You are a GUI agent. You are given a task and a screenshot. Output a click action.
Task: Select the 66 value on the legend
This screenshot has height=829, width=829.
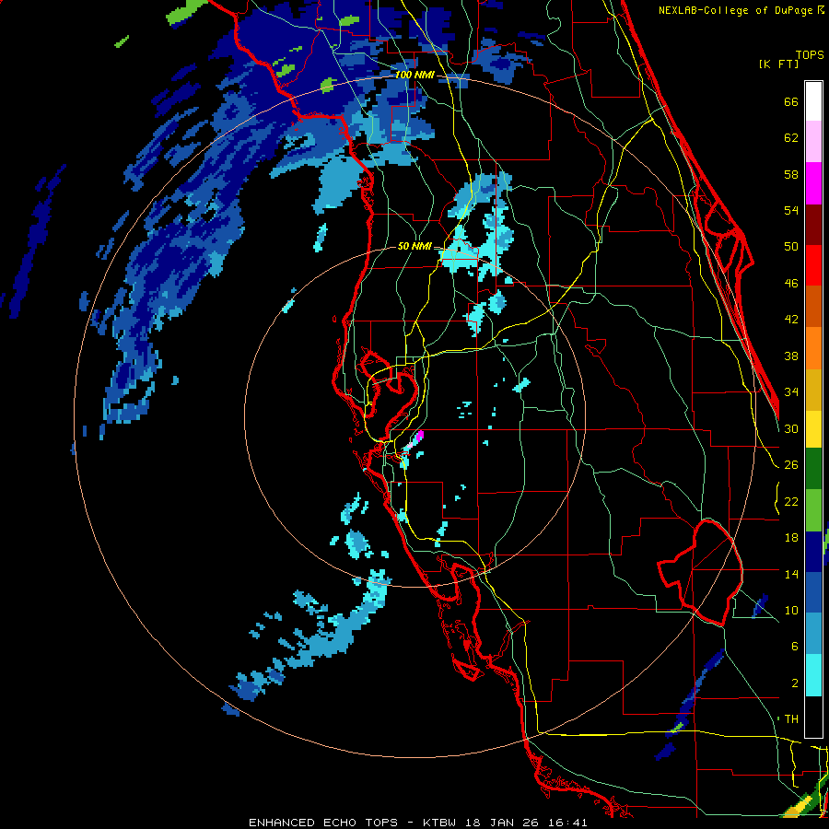[x=791, y=102]
